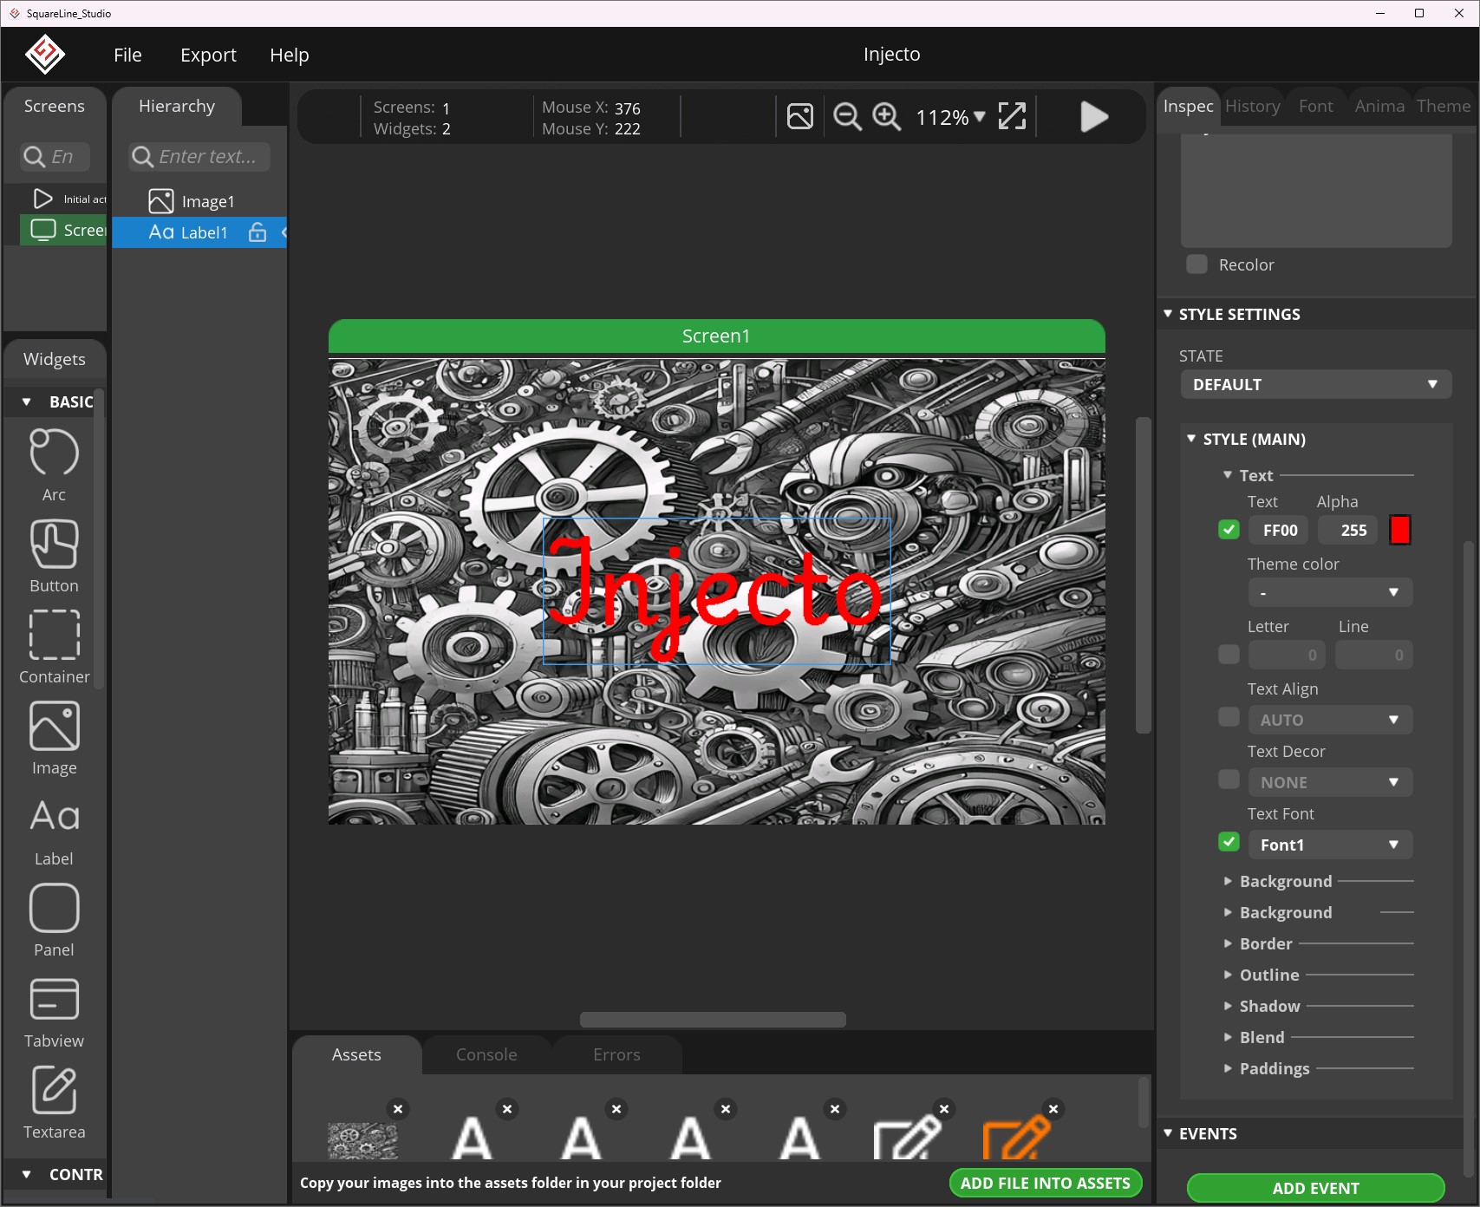
Task: Uncheck the Text color checkbox
Action: (1229, 530)
